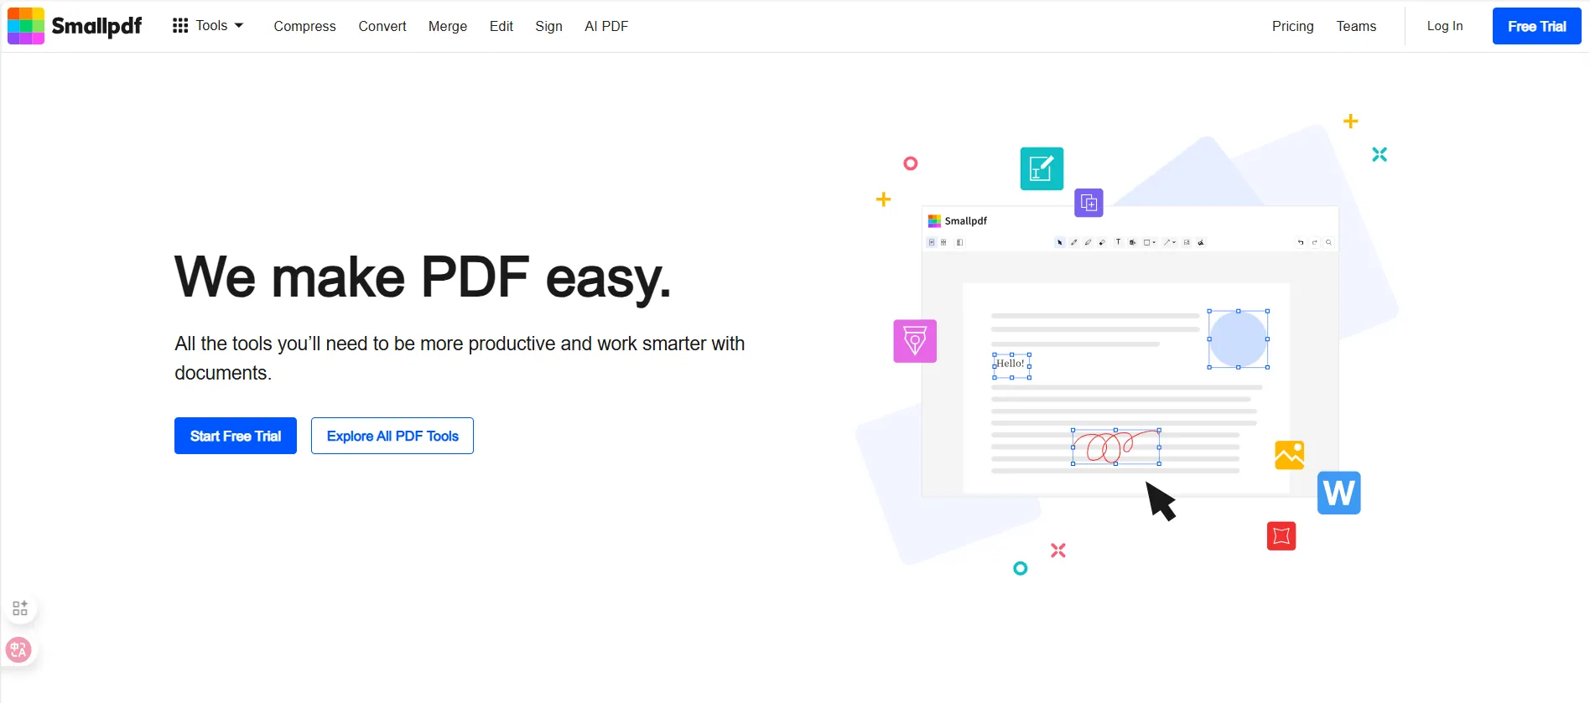This screenshot has width=1590, height=703.
Task: Click the blue circle shape in preview
Action: click(1238, 339)
